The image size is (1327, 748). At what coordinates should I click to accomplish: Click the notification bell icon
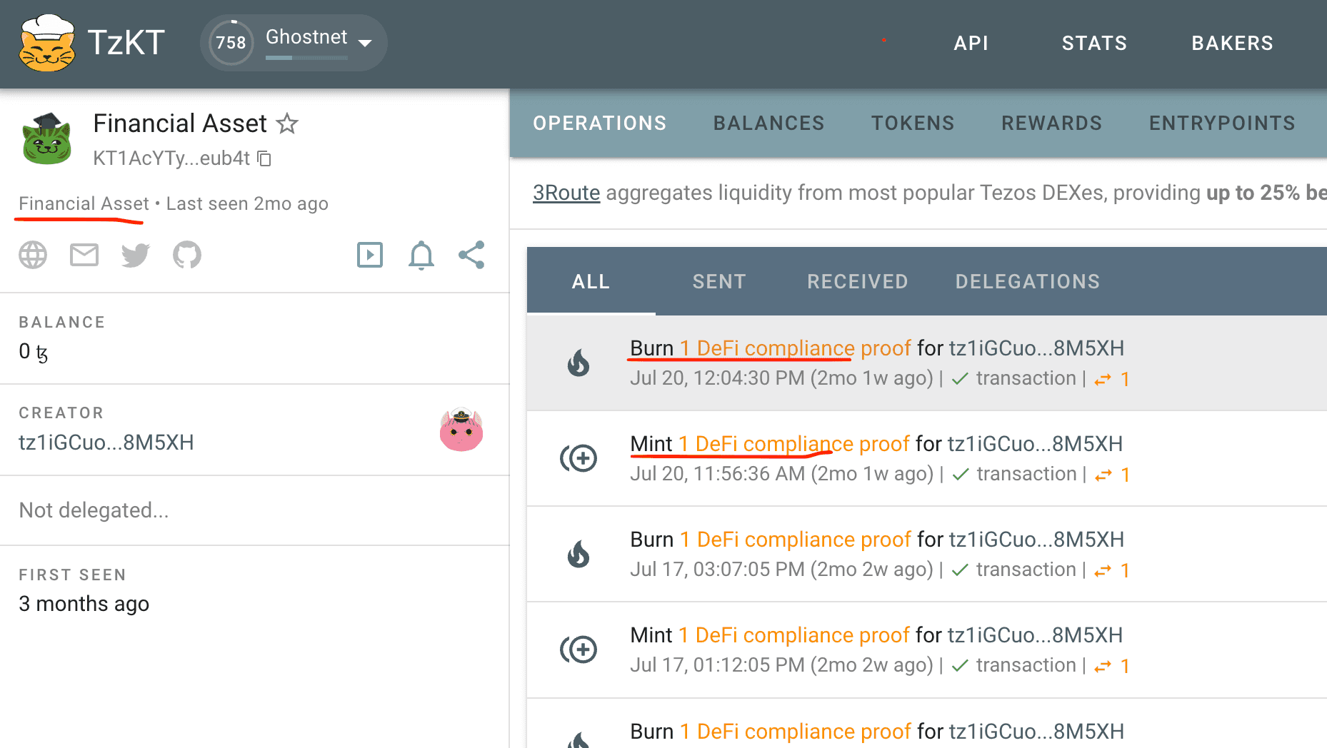coord(421,255)
